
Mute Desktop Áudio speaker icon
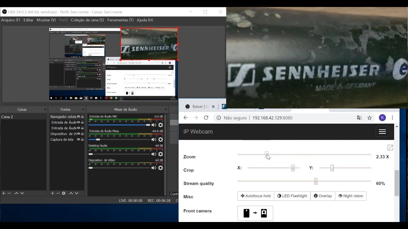[x=154, y=154]
